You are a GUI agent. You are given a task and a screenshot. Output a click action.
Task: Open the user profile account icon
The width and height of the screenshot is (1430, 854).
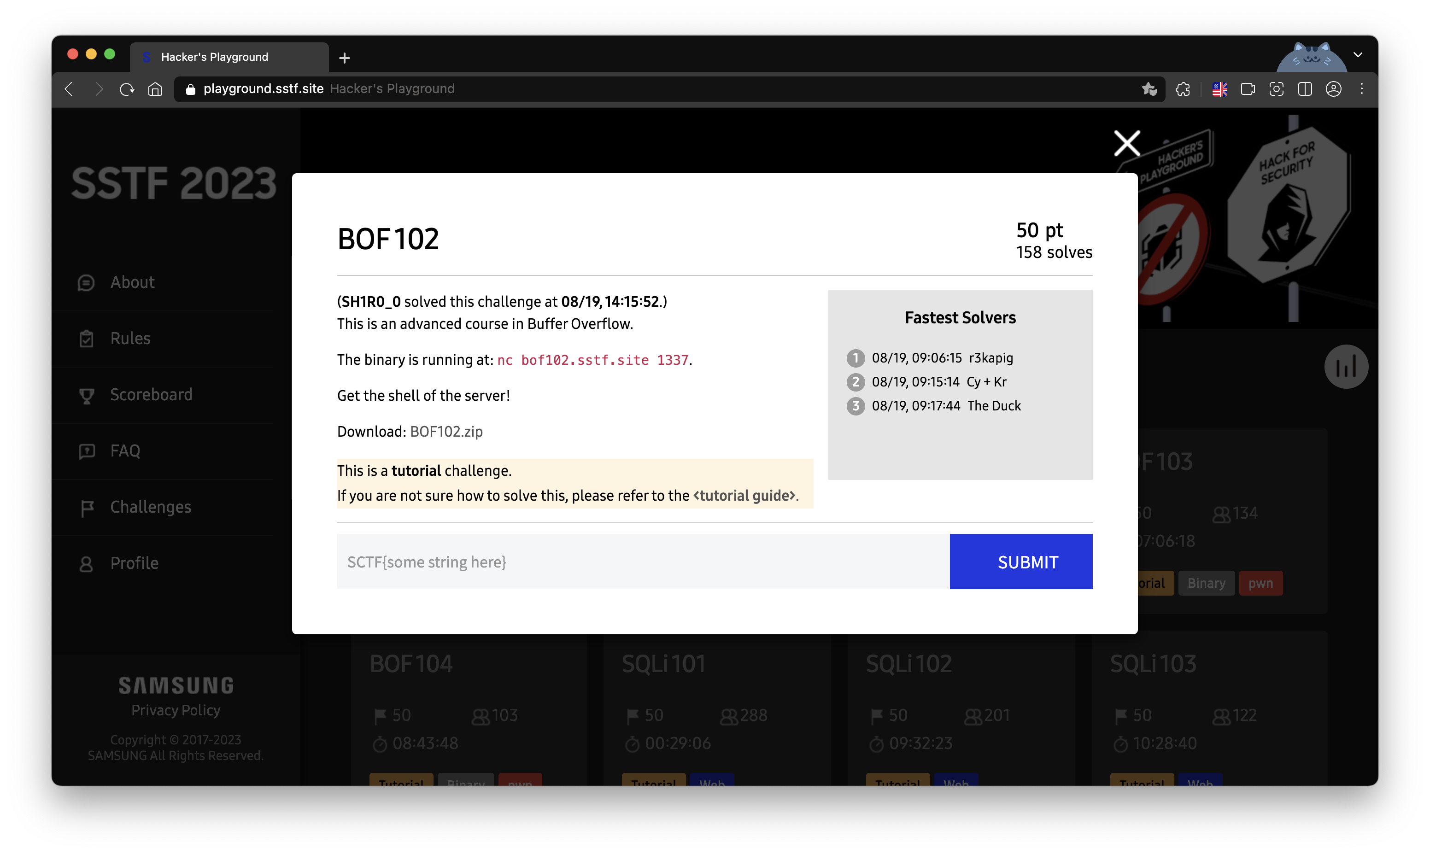1333,88
